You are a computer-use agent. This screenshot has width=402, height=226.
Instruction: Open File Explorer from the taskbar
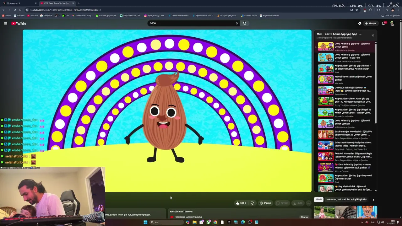pyautogui.click(x=194, y=222)
